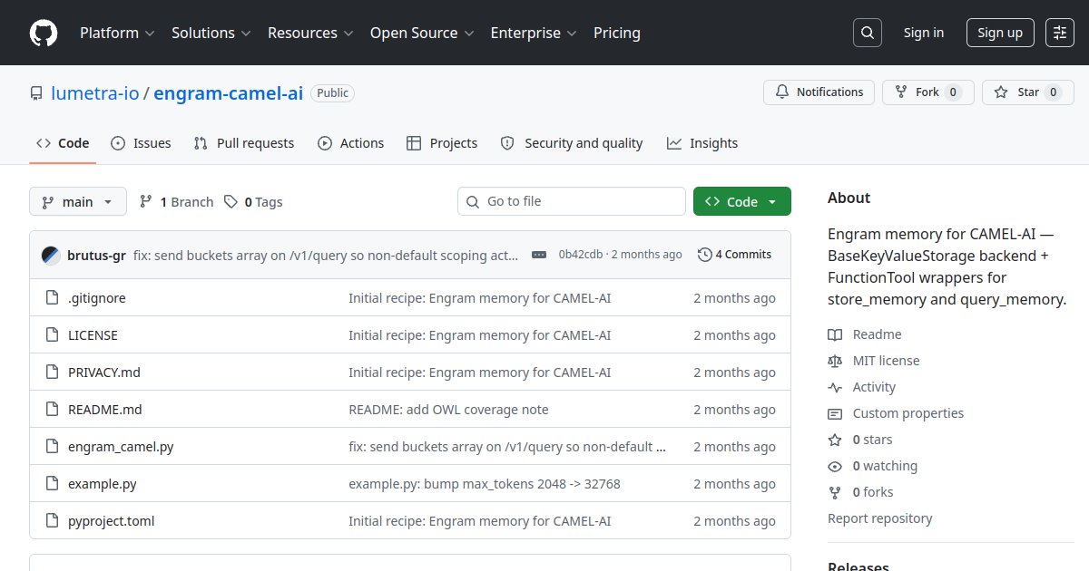Click the star icon beside 0 stars
Screen dimensions: 1089x571
tap(835, 440)
